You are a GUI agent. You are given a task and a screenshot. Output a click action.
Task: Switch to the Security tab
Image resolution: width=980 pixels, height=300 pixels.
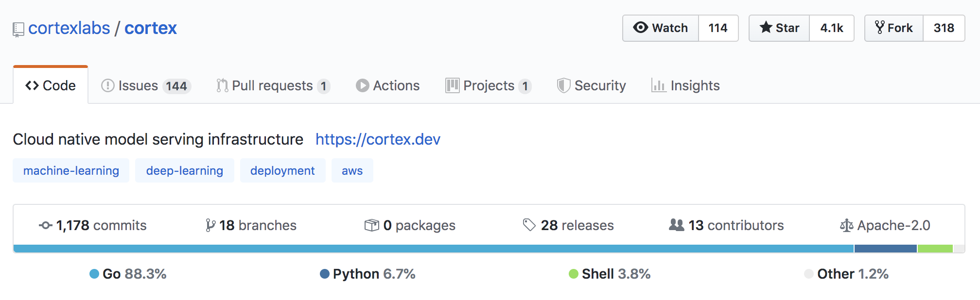click(x=592, y=86)
